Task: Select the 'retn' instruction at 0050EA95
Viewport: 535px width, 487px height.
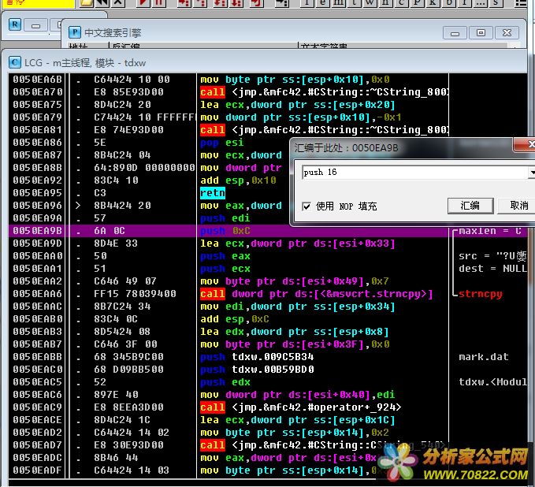Action: coord(213,193)
